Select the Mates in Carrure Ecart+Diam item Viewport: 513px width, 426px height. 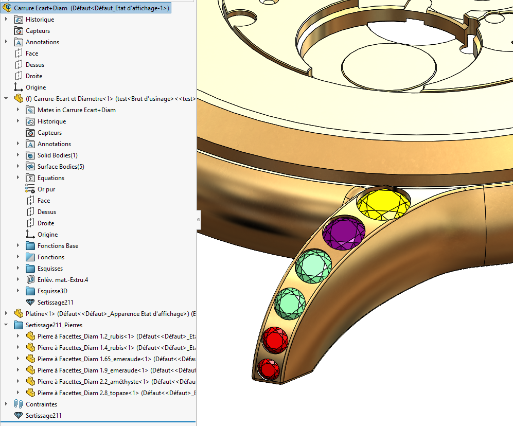click(x=76, y=110)
